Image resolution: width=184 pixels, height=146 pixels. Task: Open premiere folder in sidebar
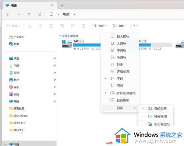[17, 123]
